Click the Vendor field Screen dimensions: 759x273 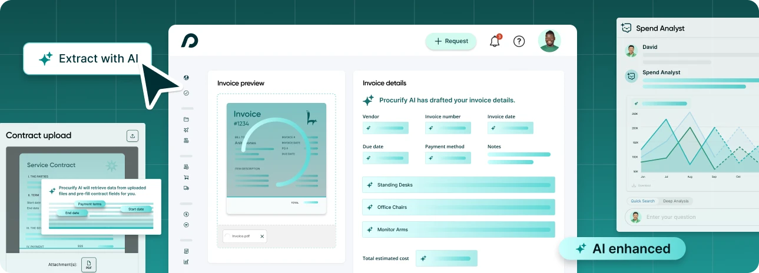tap(386, 128)
